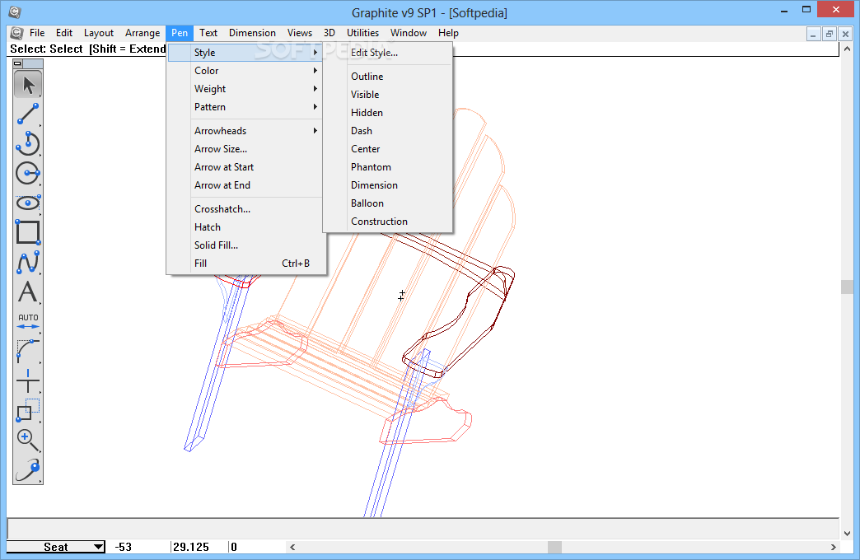Click the Graphite app icon in title bar
The height and width of the screenshot is (560, 860).
coord(15,12)
